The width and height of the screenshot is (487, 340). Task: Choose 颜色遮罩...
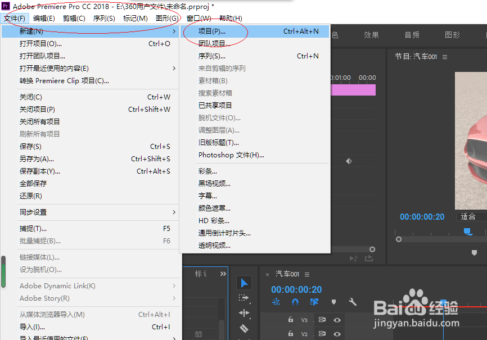coord(255,208)
